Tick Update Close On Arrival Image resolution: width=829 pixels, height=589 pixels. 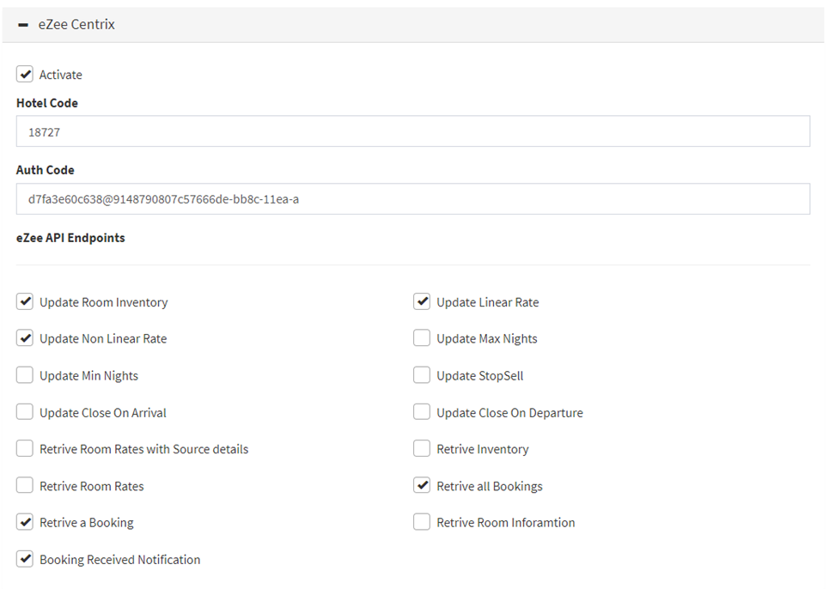click(25, 412)
